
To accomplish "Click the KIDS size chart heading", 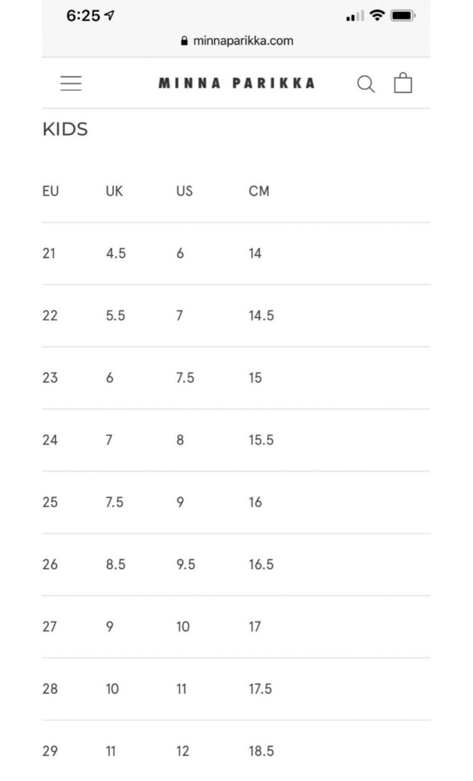I will coord(65,129).
